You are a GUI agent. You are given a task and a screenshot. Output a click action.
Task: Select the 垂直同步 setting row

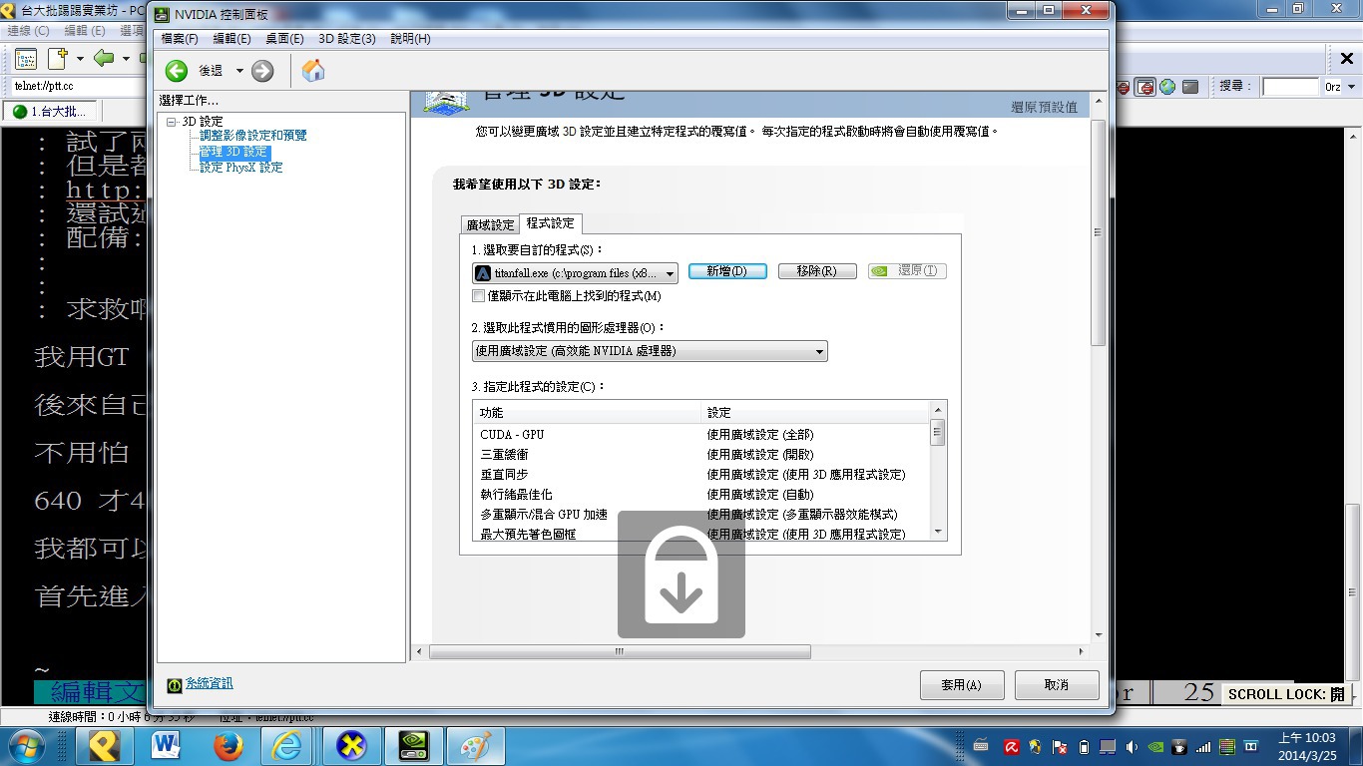coord(701,475)
